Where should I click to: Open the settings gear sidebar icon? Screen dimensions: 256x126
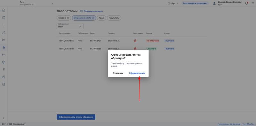click(4, 84)
